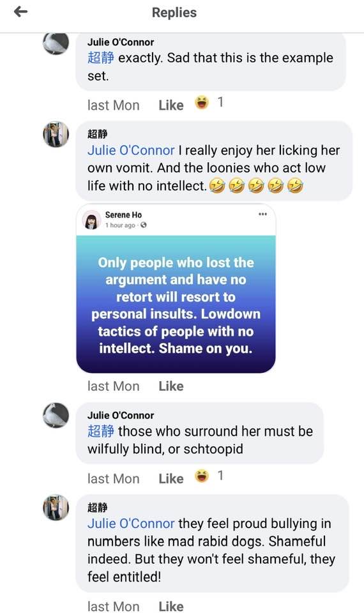Click laughing reaction emoji under schtoopid comment

click(x=202, y=476)
